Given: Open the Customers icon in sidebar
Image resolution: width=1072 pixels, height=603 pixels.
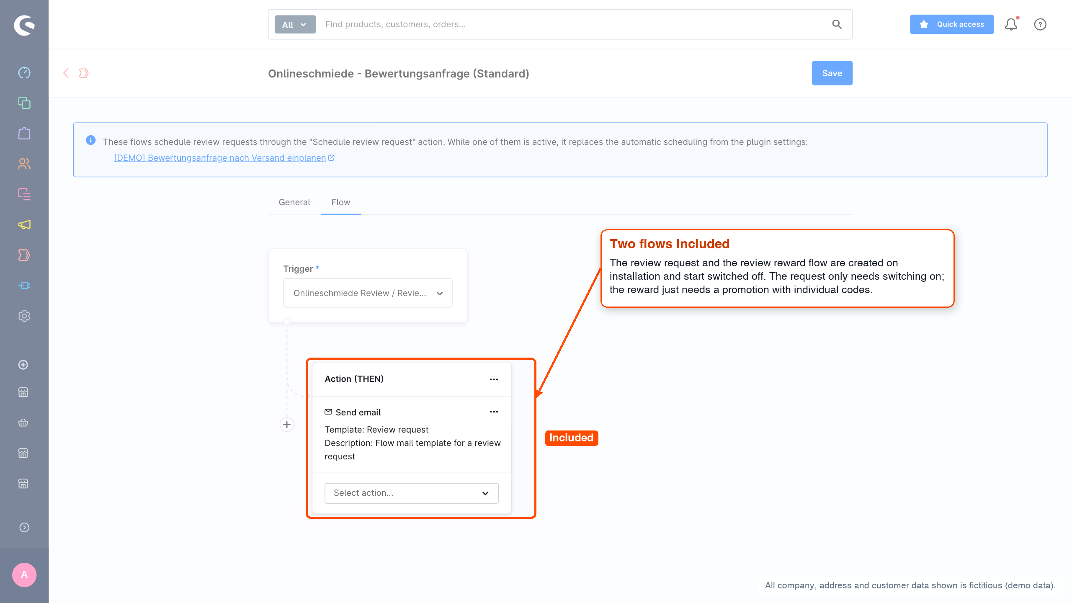Looking at the screenshot, I should coord(24,164).
